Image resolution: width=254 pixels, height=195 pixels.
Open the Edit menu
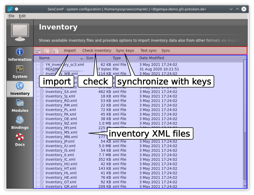point(22,16)
